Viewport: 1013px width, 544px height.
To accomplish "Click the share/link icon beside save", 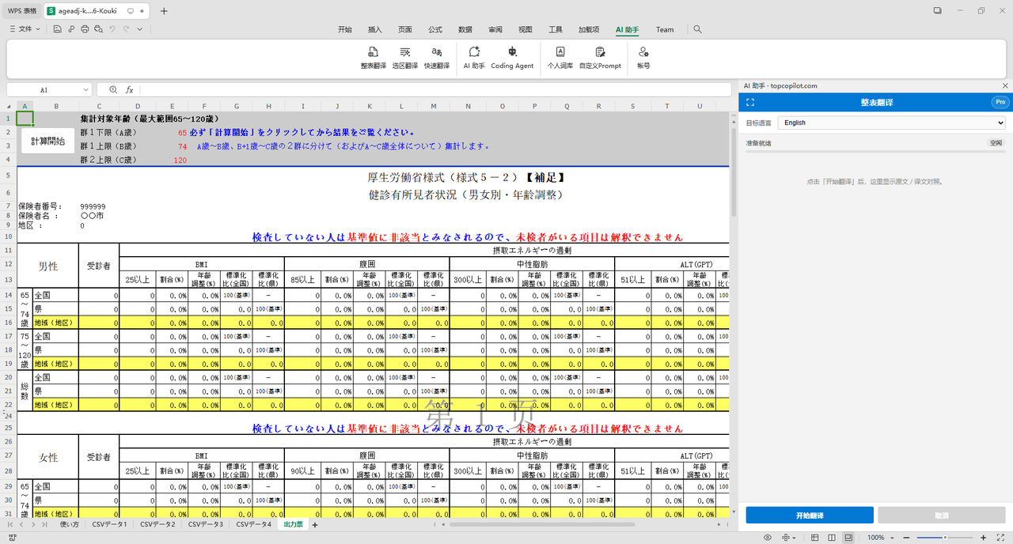I will pos(71,29).
